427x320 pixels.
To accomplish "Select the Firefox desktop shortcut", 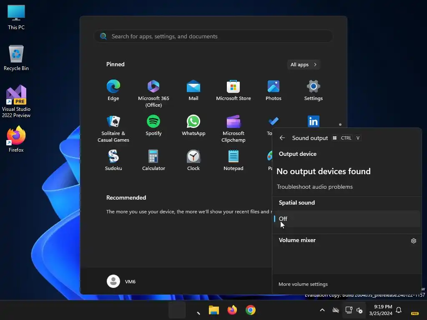I will (16, 139).
